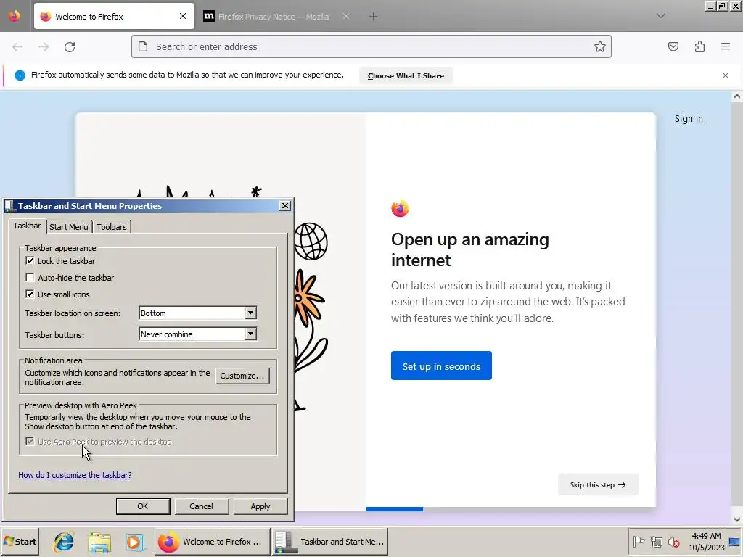Switch to the Firefox Privacy Notice tab

click(274, 17)
